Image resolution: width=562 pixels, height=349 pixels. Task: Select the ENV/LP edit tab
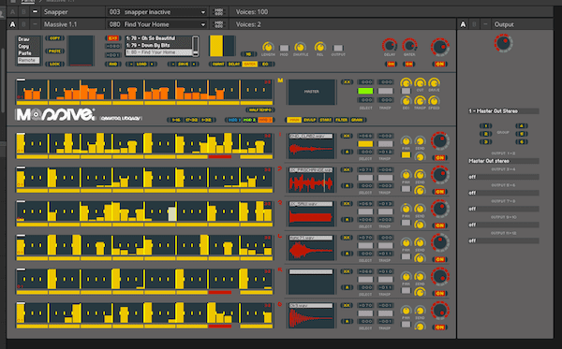[310, 120]
